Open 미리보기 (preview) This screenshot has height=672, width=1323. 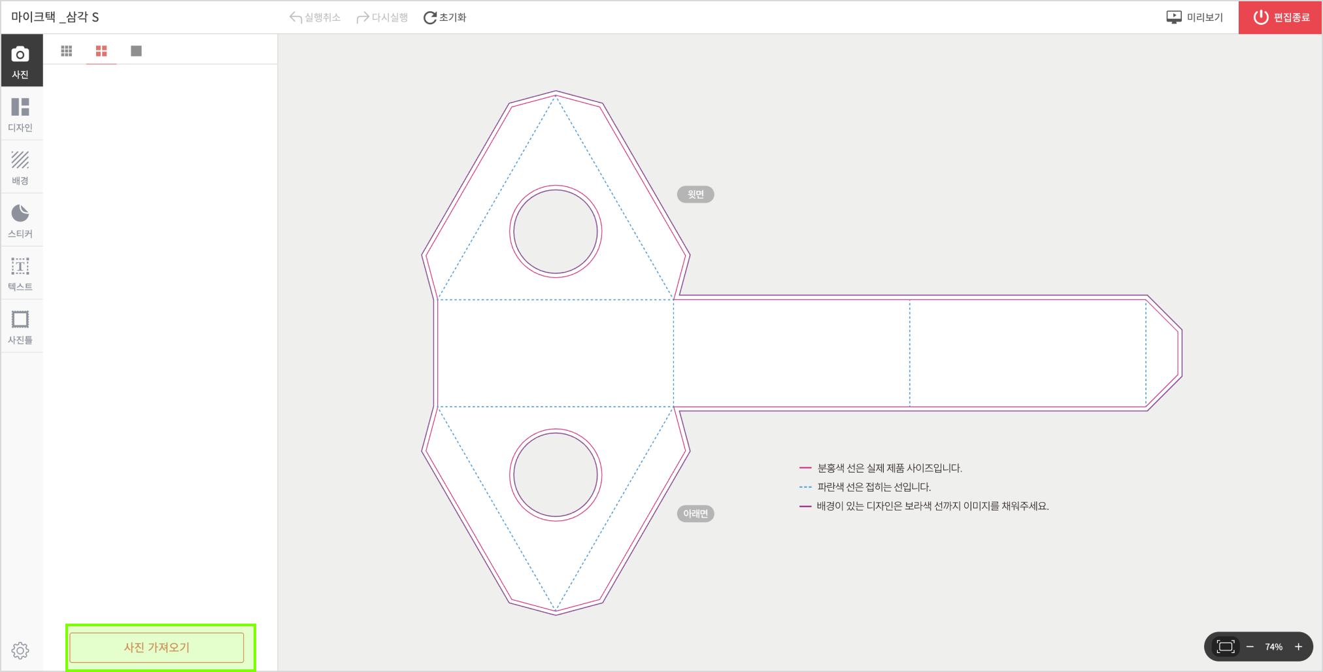pos(1195,18)
